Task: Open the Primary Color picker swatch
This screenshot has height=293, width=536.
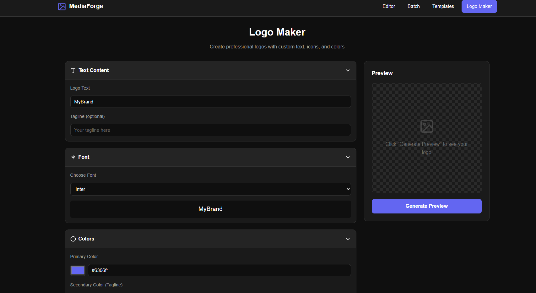Action: (78, 270)
